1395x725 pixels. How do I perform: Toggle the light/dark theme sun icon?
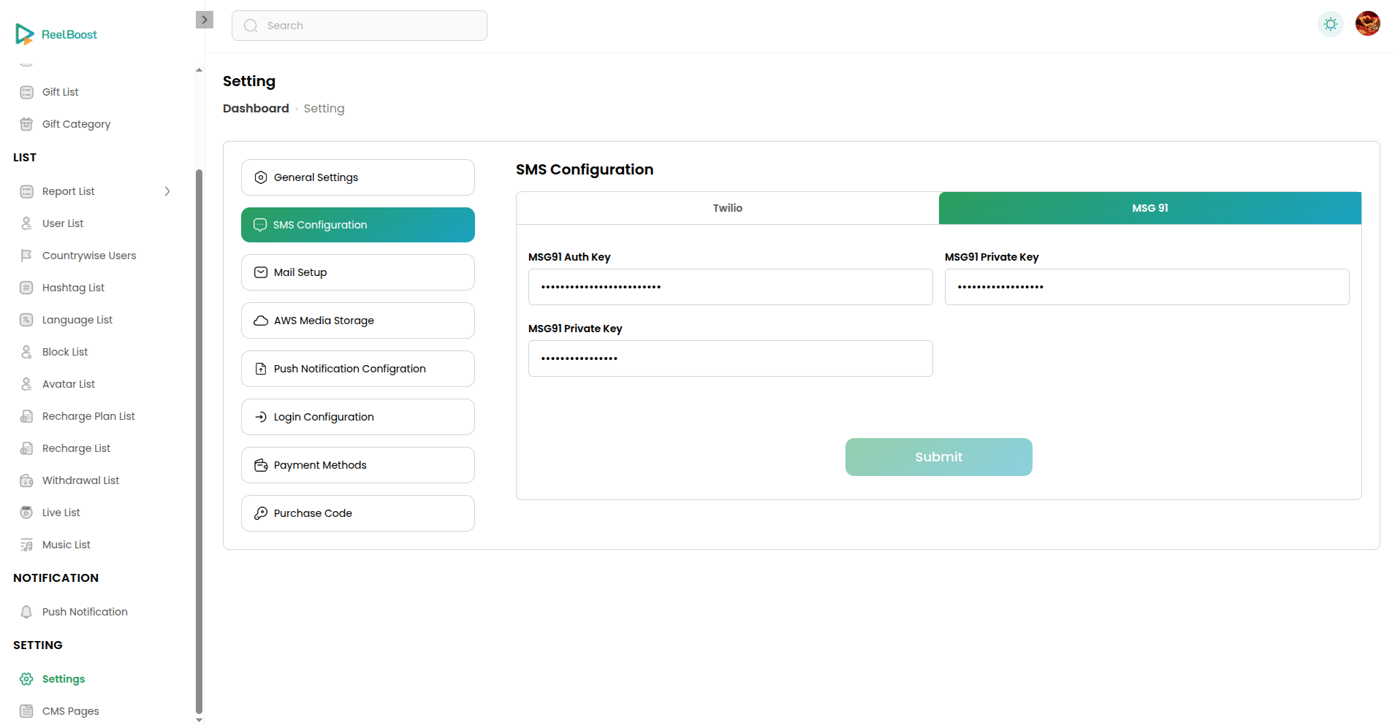tap(1330, 24)
